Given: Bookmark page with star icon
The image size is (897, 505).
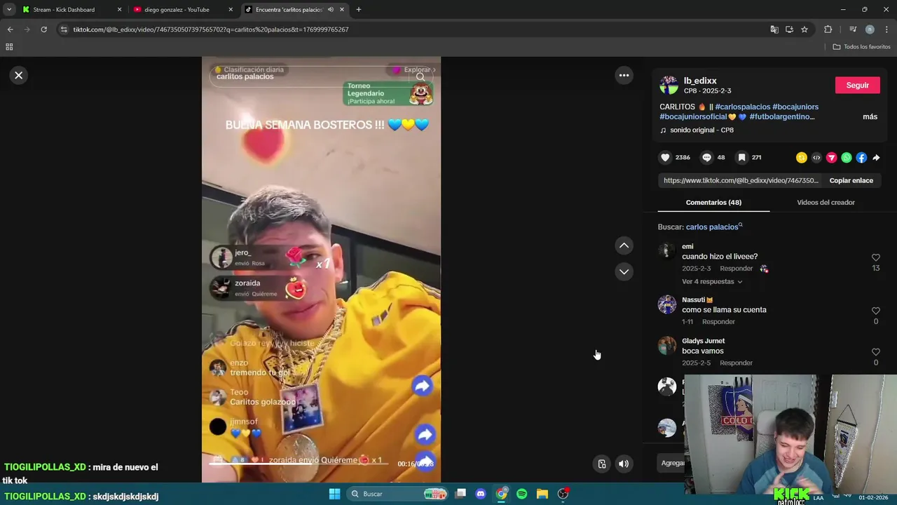Looking at the screenshot, I should point(804,29).
